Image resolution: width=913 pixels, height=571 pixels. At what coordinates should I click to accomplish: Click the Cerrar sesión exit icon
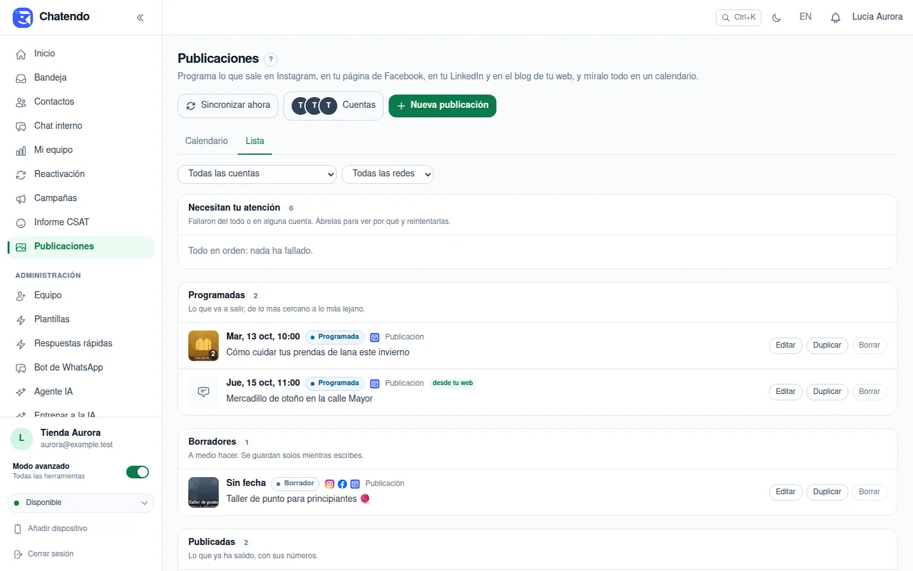click(18, 555)
